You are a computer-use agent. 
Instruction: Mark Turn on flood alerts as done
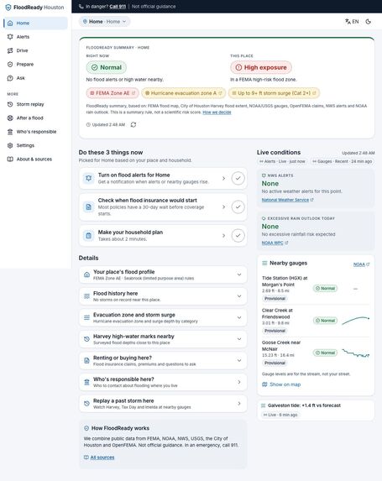[238, 178]
